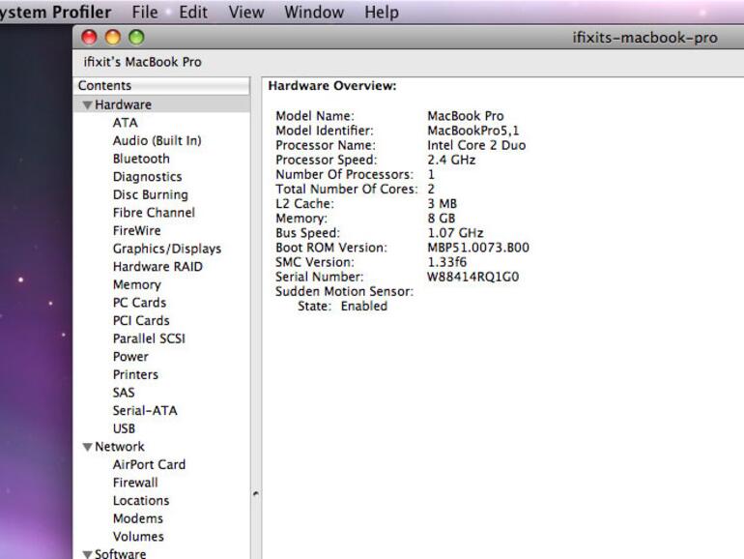Select Disc Burning entry
Screen dimensions: 744x559
point(151,195)
